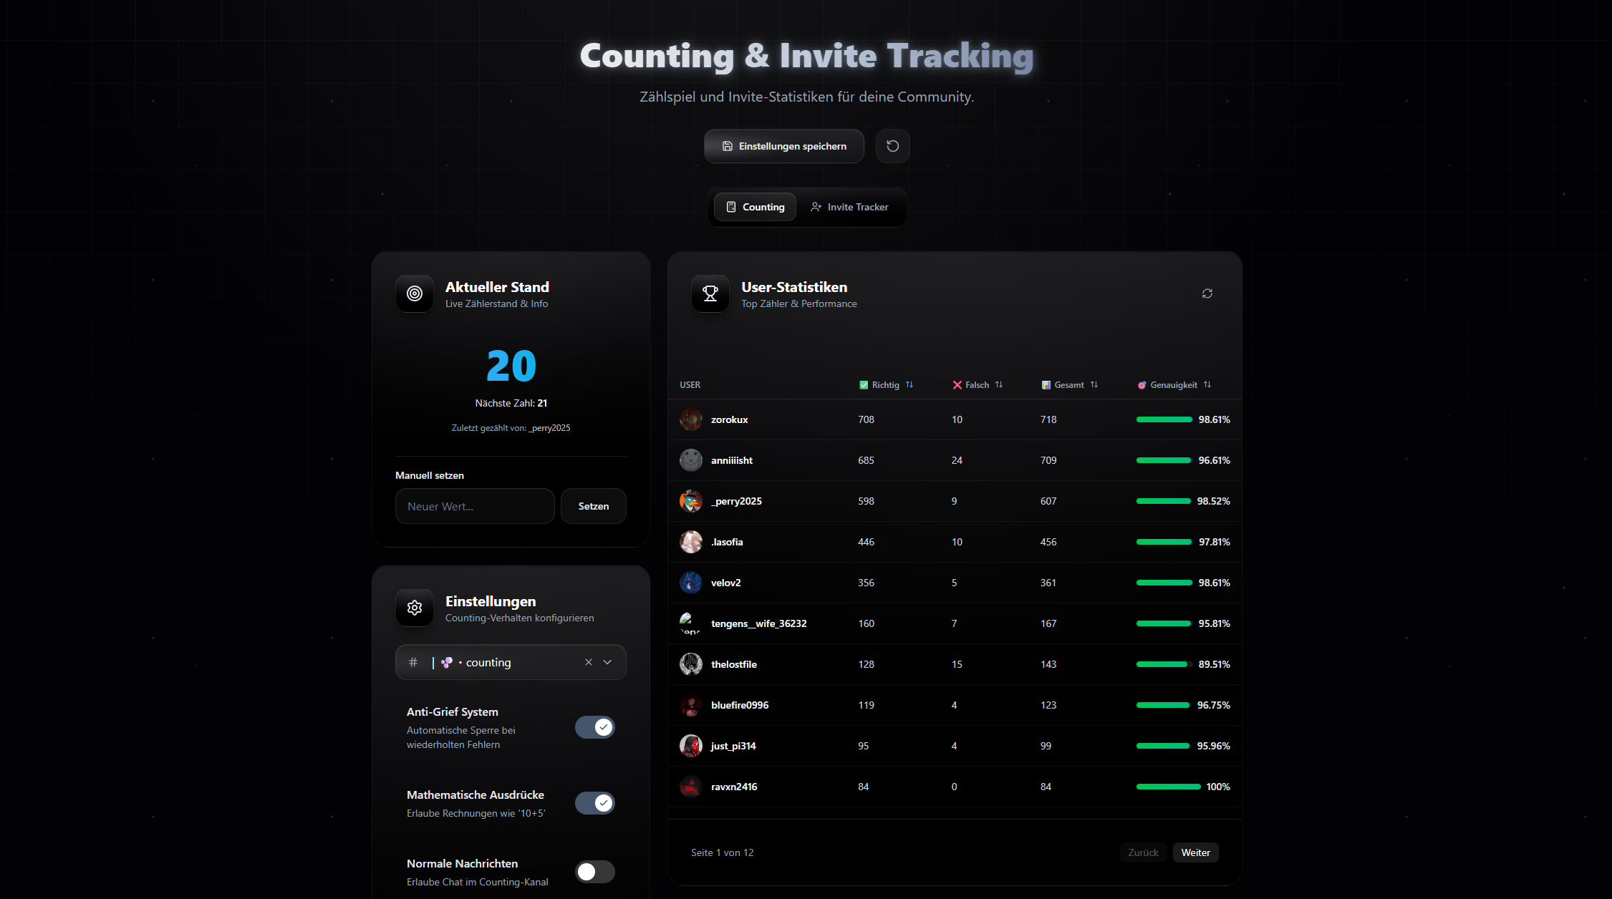Disable the Anti-Grief System toggle
This screenshot has height=899, width=1612.
pos(594,727)
